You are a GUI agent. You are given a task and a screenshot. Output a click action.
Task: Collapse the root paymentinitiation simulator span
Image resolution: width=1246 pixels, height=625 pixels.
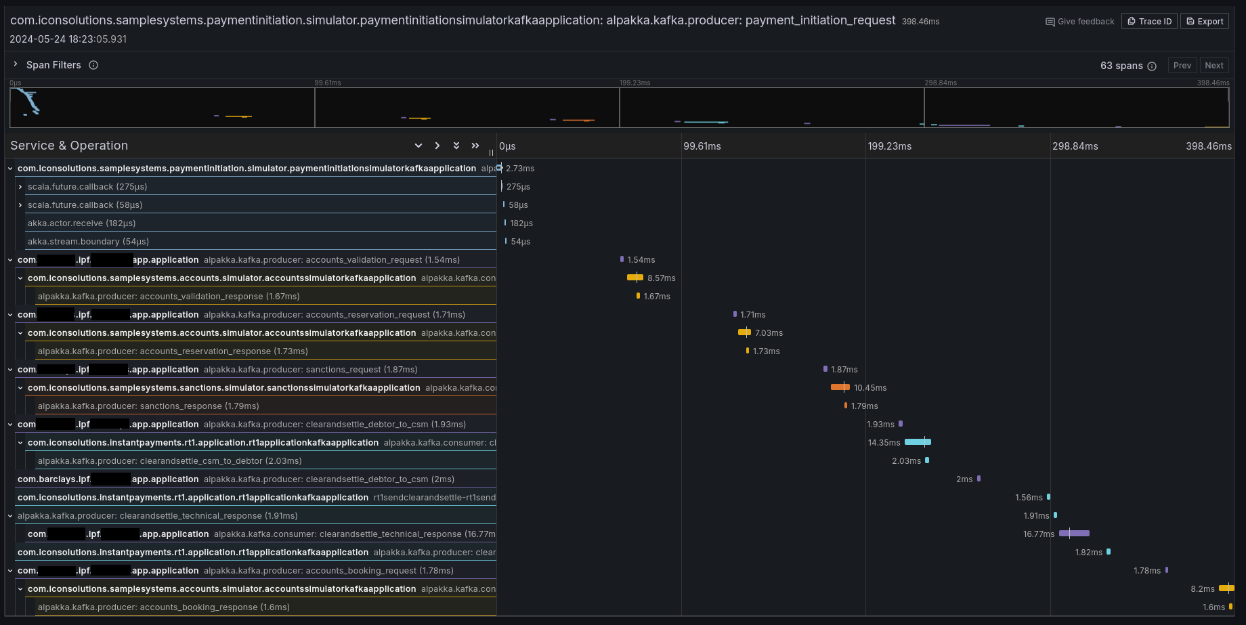[10, 169]
